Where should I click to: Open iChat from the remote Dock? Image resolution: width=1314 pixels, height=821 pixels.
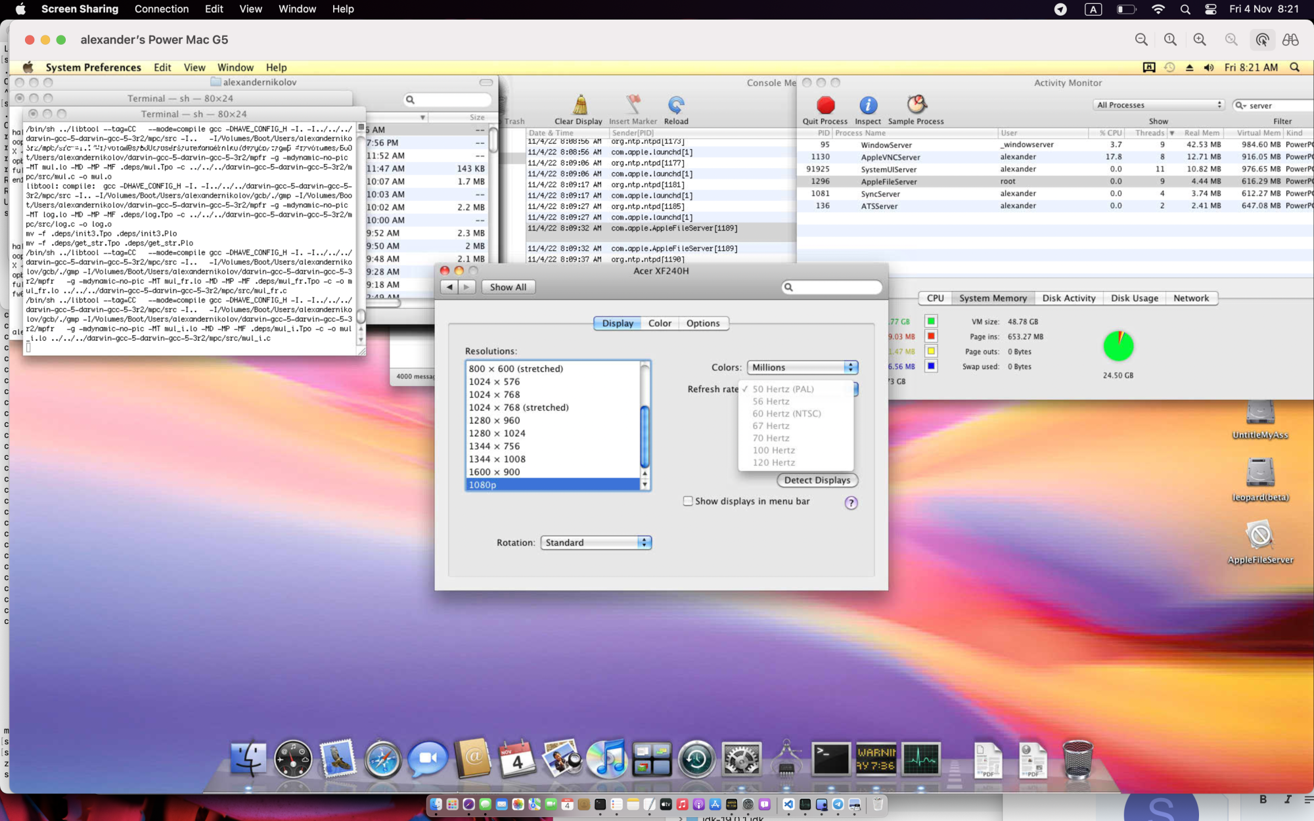tap(428, 759)
